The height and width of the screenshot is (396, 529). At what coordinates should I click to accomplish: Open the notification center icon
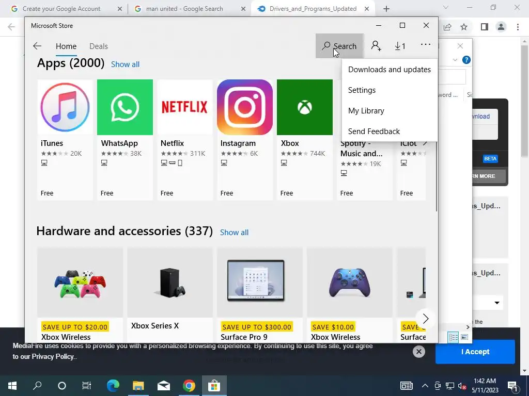pos(512,386)
